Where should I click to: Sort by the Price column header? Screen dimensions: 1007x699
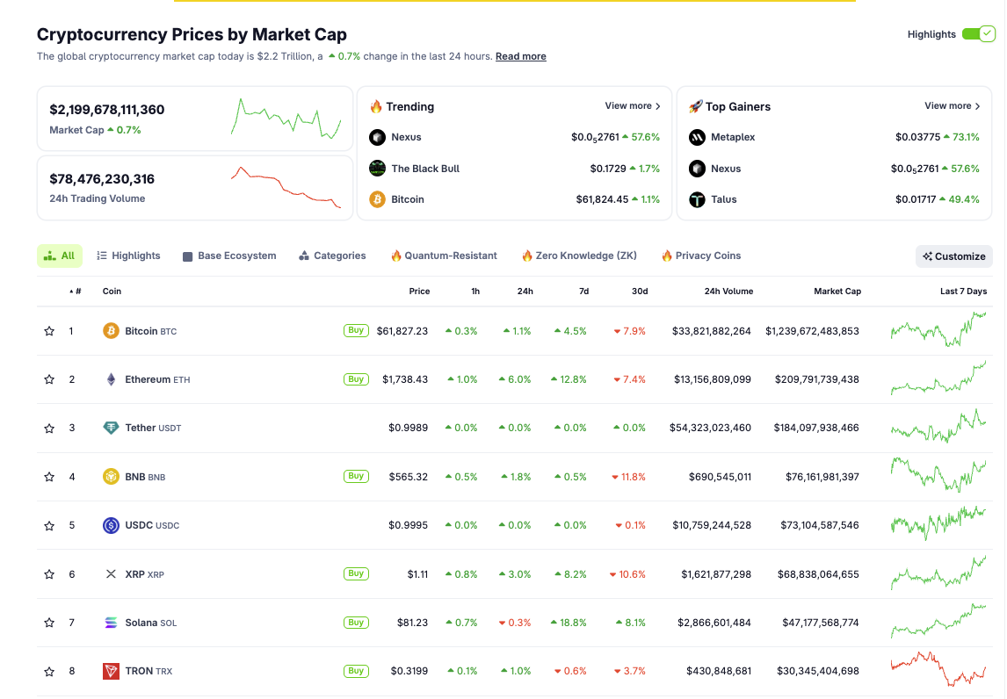[419, 292]
